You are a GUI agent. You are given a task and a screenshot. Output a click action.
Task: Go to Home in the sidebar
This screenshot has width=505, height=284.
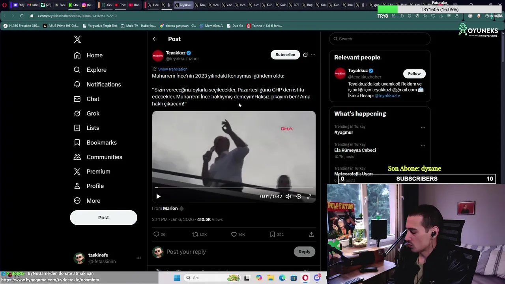[88, 55]
